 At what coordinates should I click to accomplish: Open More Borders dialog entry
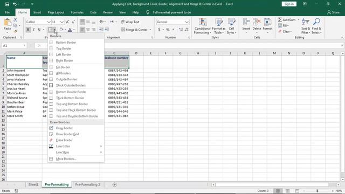(76, 159)
